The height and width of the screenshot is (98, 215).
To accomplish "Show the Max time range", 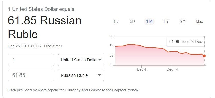I will point(199,21).
